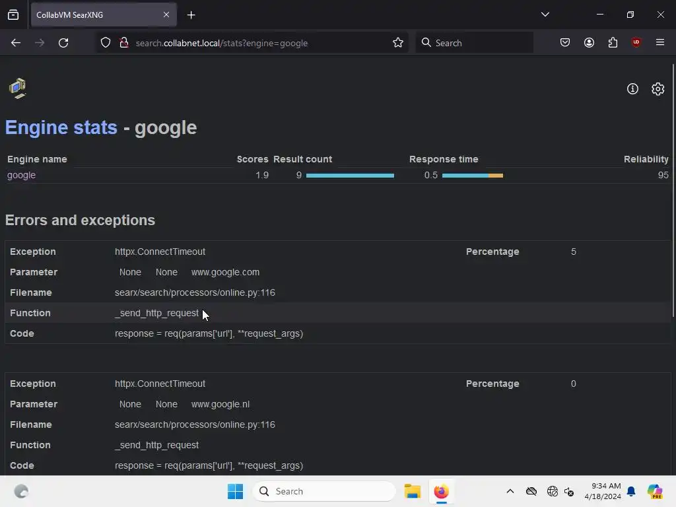Click the OneDrive cloud tray icon

531,491
